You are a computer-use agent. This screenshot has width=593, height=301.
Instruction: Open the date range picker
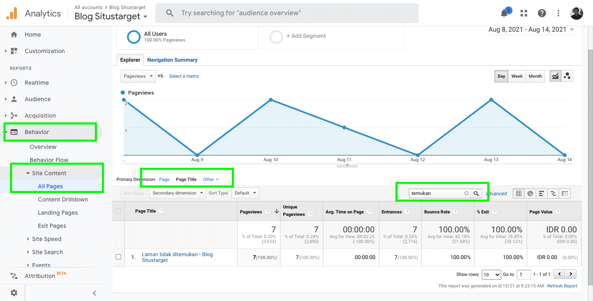point(531,30)
